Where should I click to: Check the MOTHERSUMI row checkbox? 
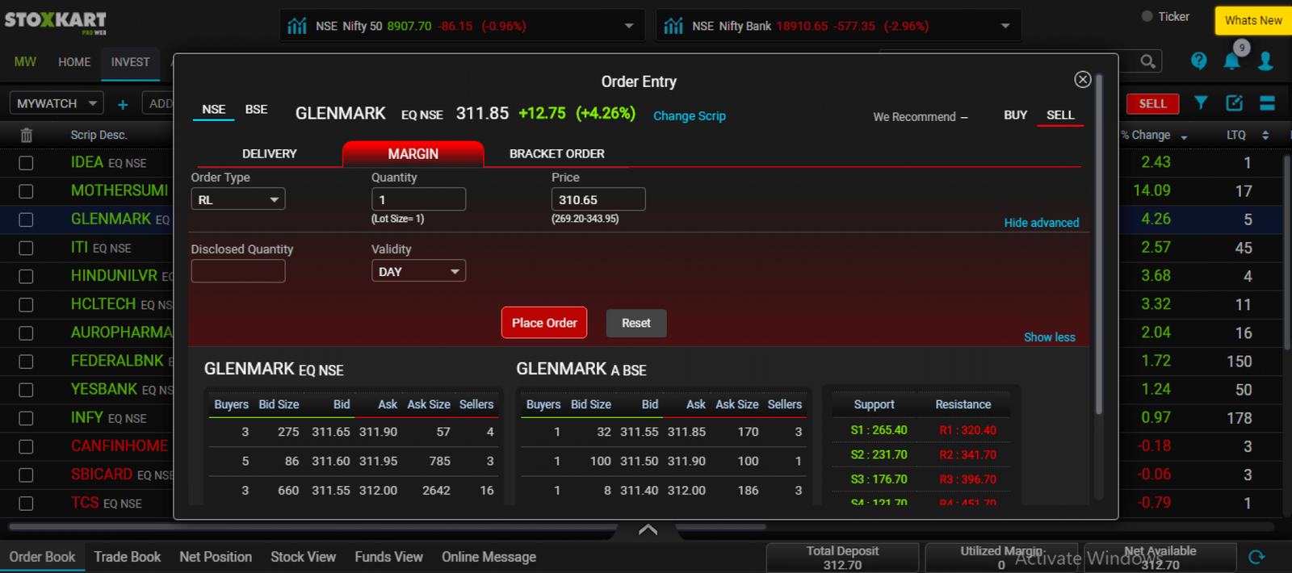click(26, 191)
